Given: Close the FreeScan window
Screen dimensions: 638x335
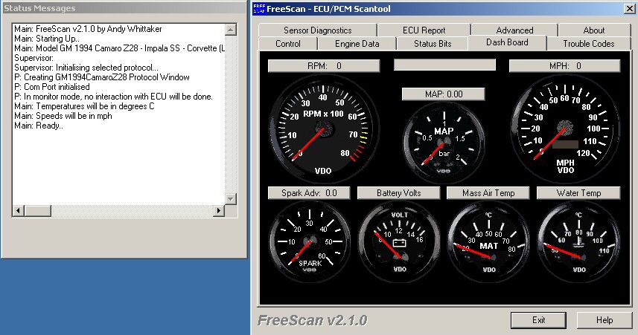Looking at the screenshot, I should click(629, 8).
